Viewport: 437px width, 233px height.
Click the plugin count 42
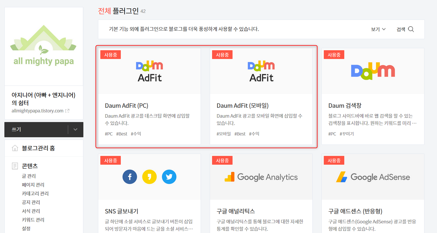click(143, 11)
